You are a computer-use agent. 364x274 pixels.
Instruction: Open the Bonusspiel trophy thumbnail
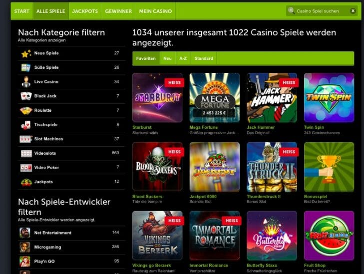coord(329,167)
